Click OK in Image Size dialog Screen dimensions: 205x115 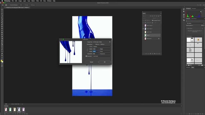tap(105, 62)
